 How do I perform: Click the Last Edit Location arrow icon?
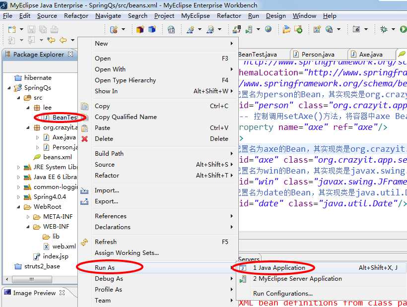[51, 40]
